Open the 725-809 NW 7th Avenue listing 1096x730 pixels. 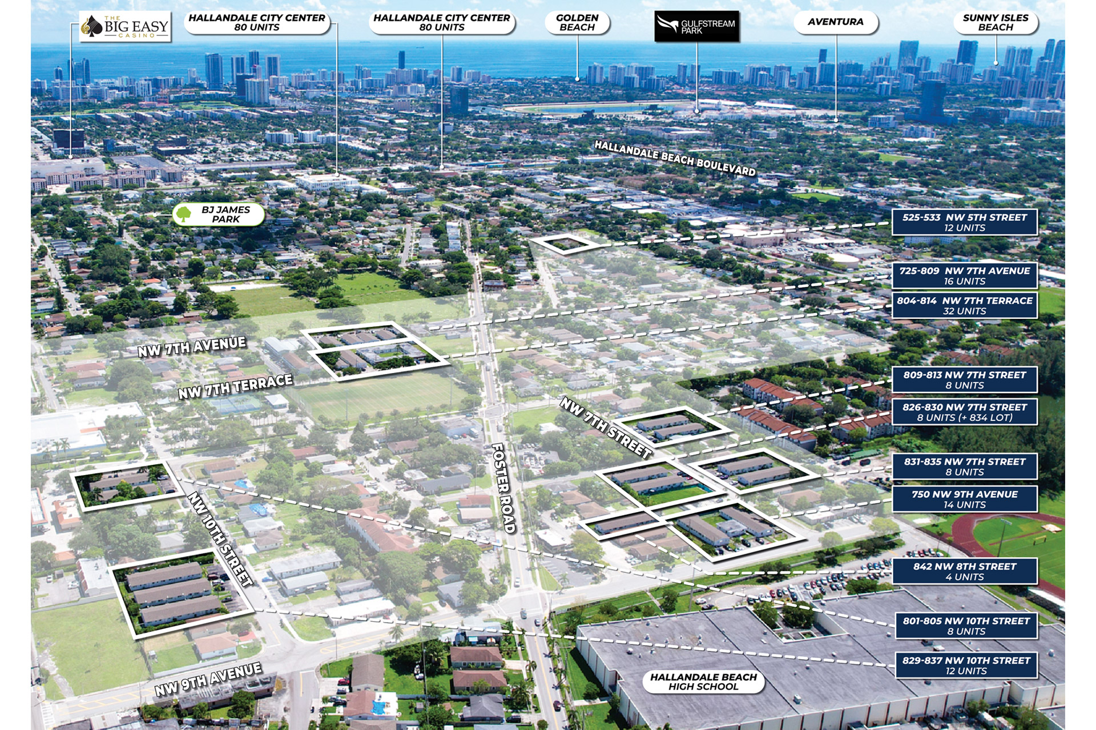964,276
